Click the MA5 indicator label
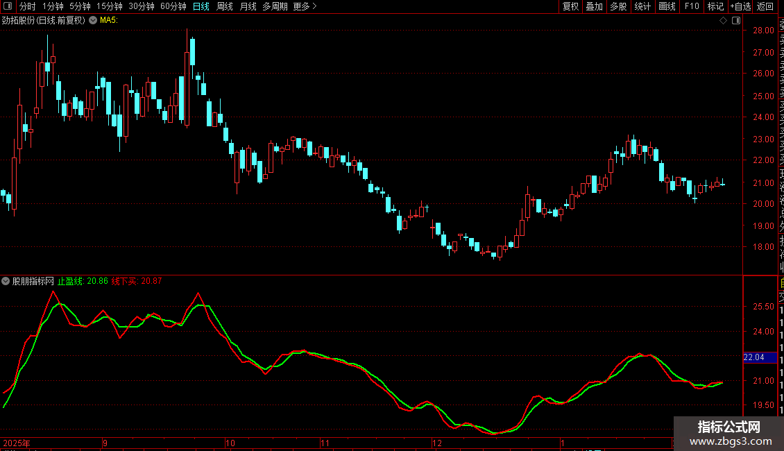 click(x=109, y=21)
